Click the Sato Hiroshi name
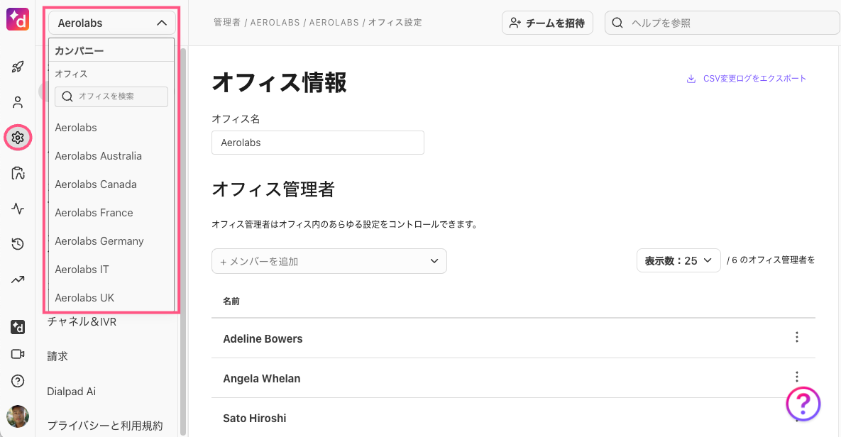This screenshot has height=437, width=841. [255, 419]
